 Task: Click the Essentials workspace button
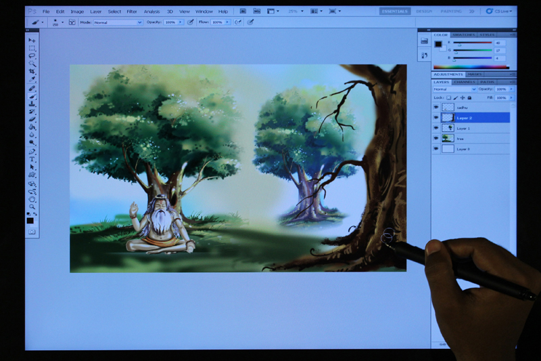394,12
